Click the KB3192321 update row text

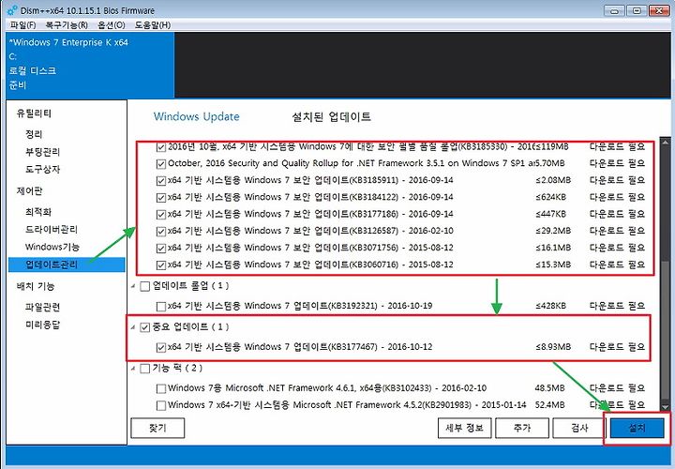[300, 306]
